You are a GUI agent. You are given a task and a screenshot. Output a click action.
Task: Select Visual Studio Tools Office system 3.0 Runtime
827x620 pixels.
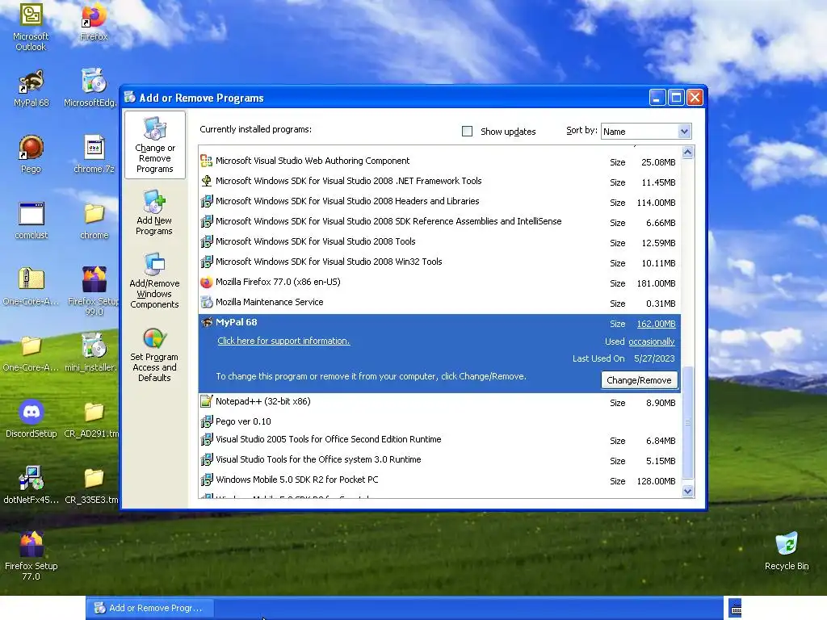(x=439, y=459)
